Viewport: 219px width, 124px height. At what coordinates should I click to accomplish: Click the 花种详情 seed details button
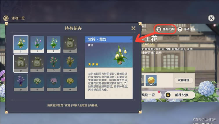tap(184, 80)
